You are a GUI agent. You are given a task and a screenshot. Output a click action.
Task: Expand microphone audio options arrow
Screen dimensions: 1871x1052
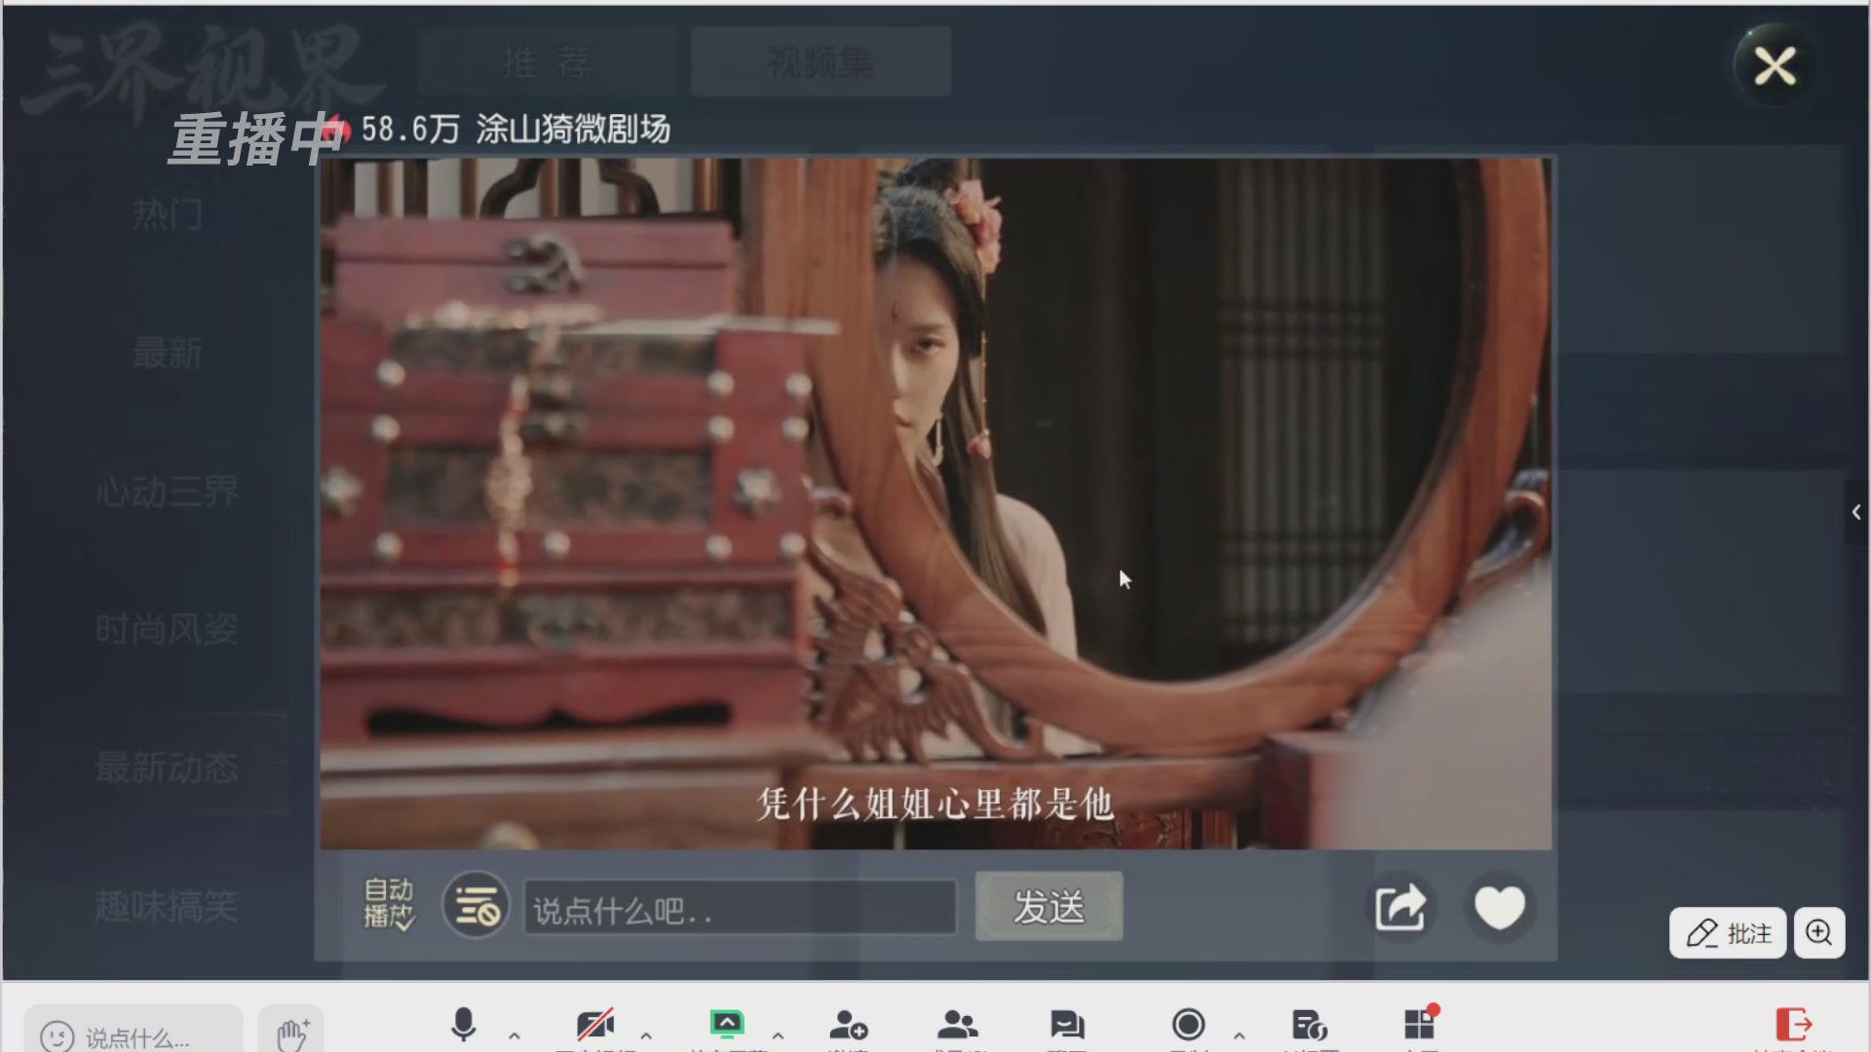(x=515, y=1035)
